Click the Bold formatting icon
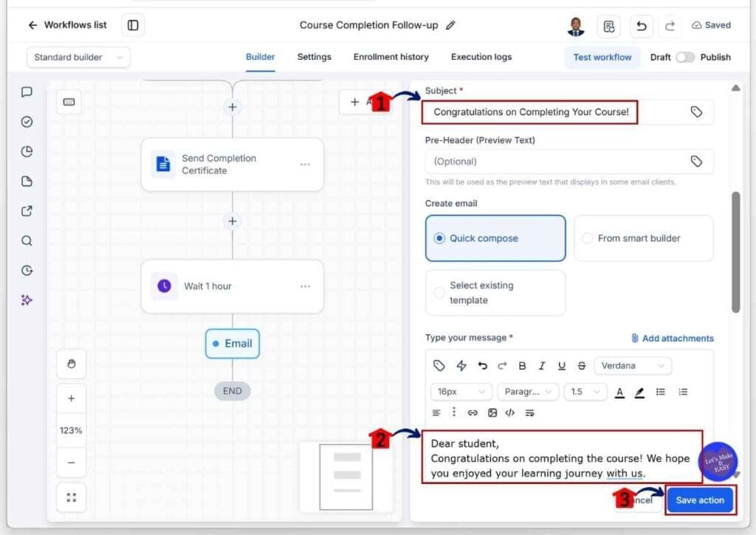The width and height of the screenshot is (756, 535). click(522, 366)
